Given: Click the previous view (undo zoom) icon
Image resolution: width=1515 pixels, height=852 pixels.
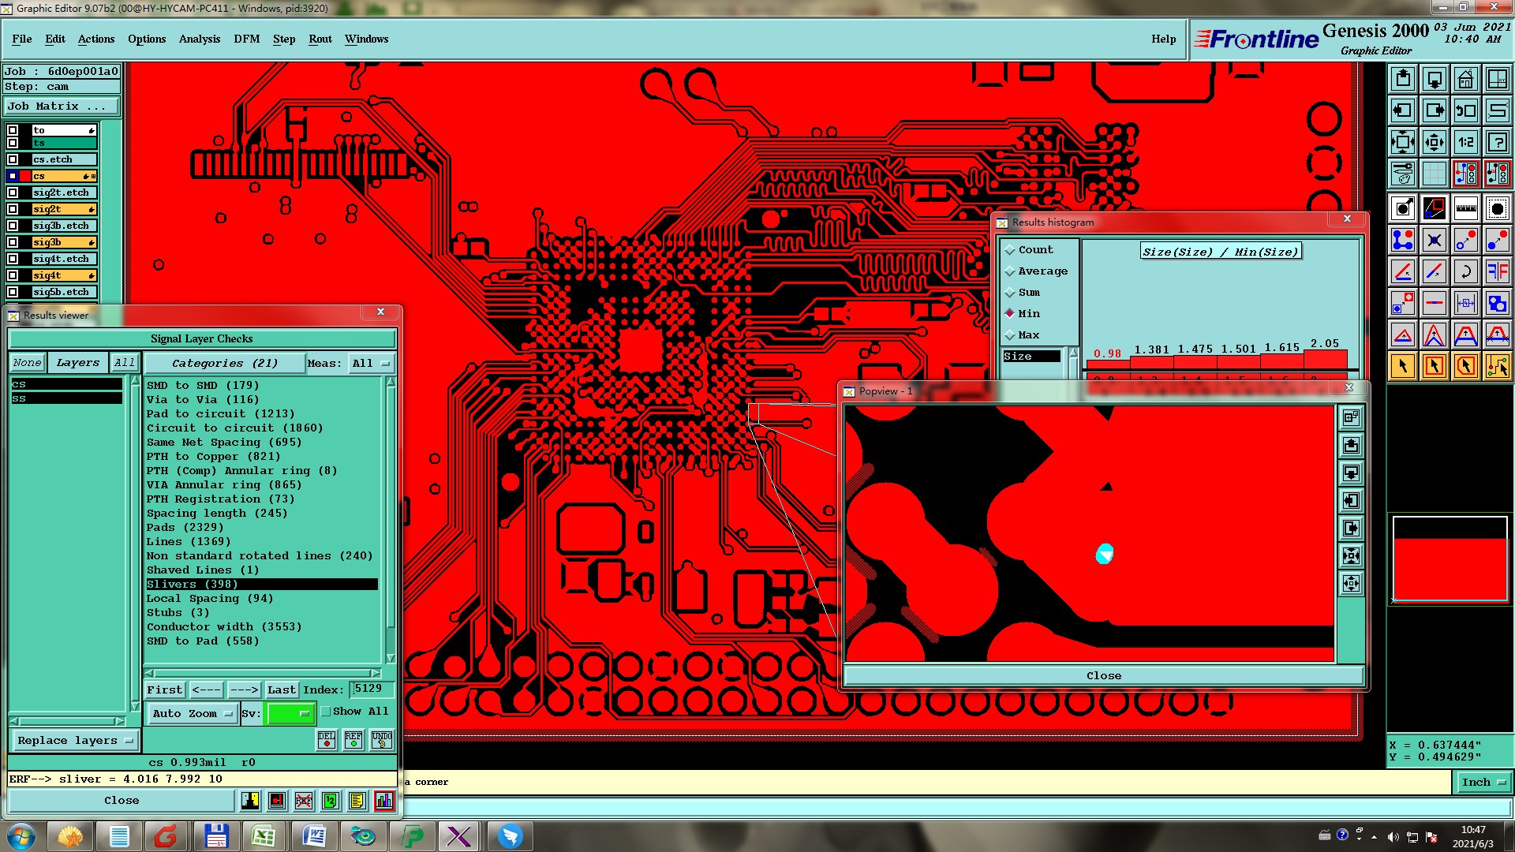Looking at the screenshot, I should pyautogui.click(x=1465, y=110).
